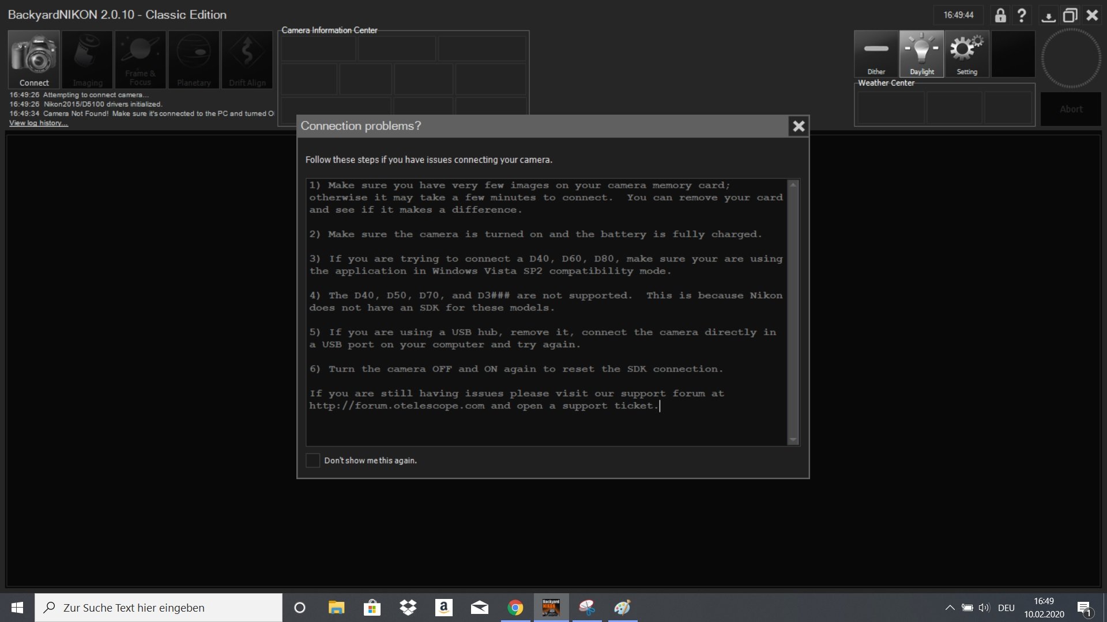Open the Drift Align tool

pos(247,59)
